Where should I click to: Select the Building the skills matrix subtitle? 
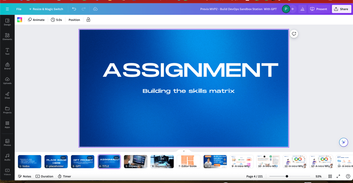(x=189, y=91)
